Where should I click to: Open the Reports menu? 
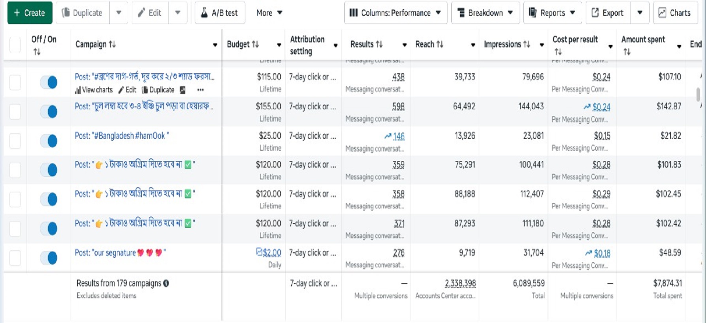pos(552,13)
